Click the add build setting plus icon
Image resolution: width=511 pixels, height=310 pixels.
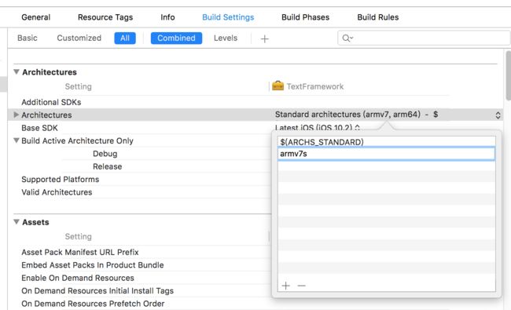[265, 39]
